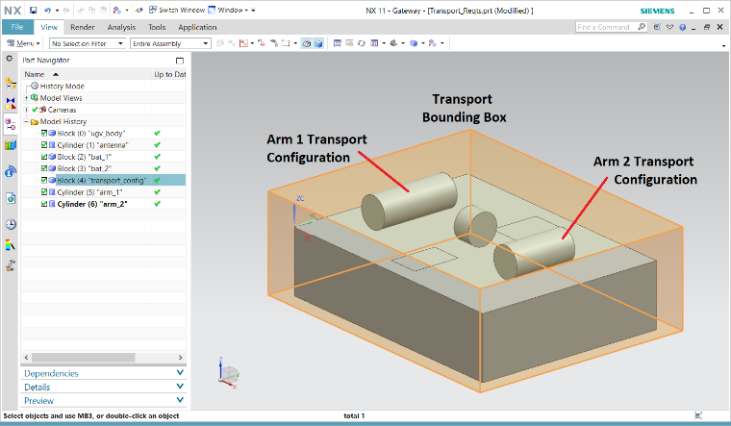Image resolution: width=731 pixels, height=426 pixels.
Task: Click the navigator horizontal scrollbar thumb
Action: click(x=84, y=358)
